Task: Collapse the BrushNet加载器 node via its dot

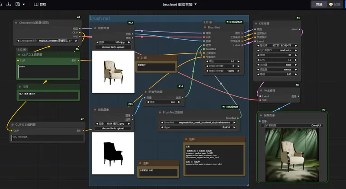Action: [x=161, y=112]
